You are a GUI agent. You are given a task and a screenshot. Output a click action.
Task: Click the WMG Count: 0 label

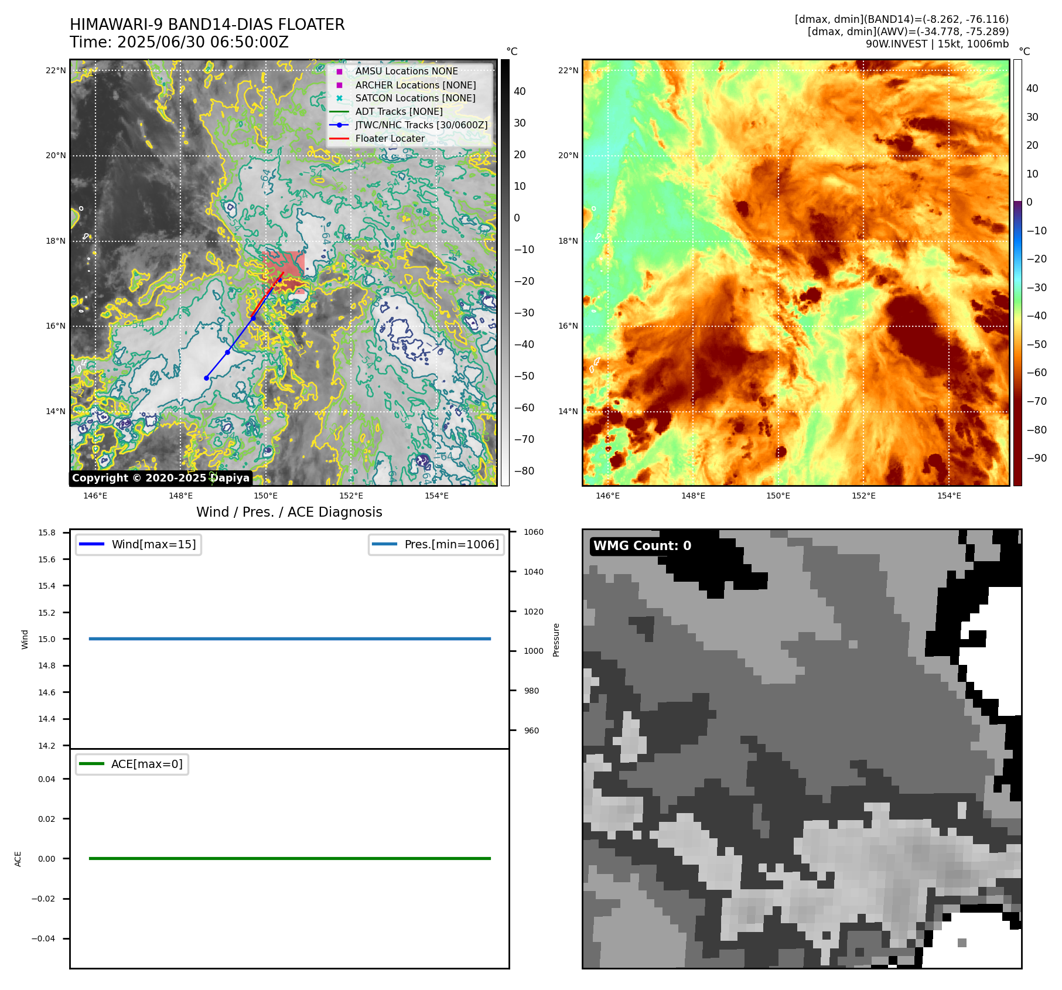[642, 546]
